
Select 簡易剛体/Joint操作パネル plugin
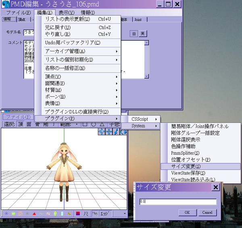click(200, 126)
